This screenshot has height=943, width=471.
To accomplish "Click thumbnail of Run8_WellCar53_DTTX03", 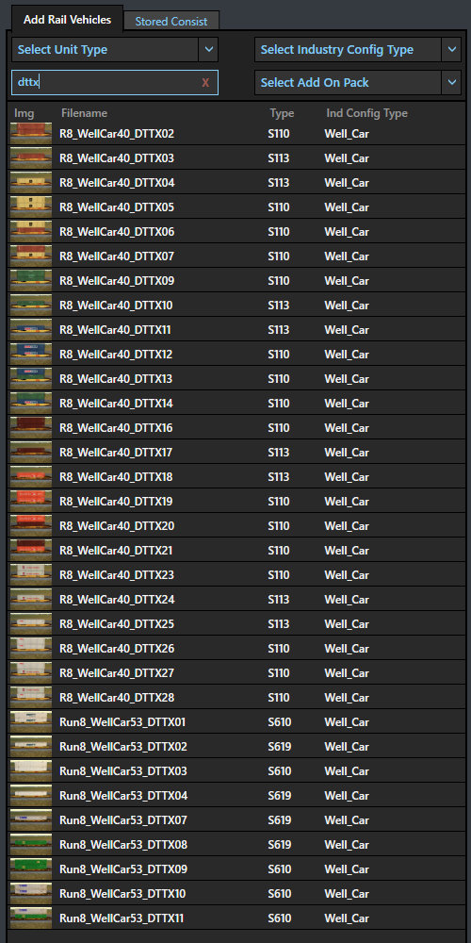I will 31,771.
